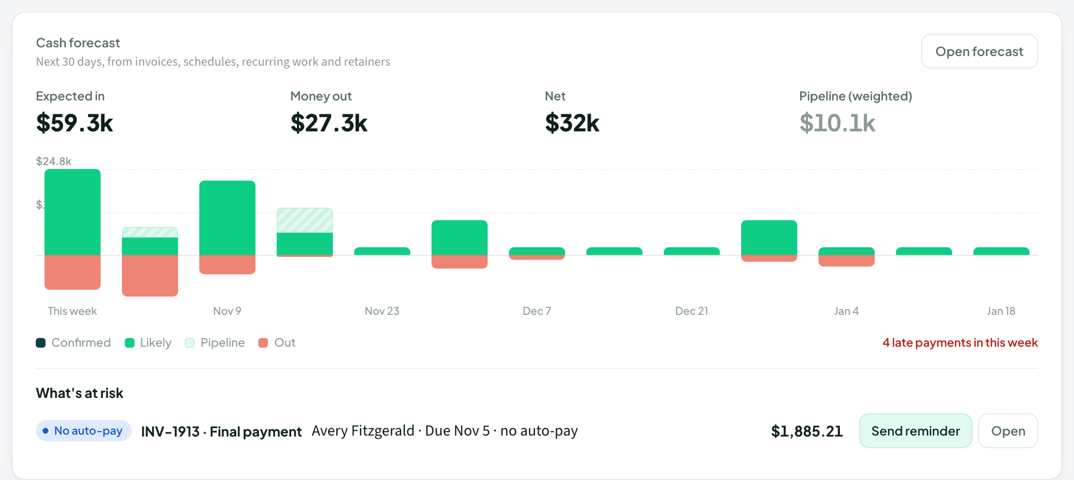The image size is (1074, 480).
Task: Click the Likely legend green swatch
Action: [x=129, y=343]
